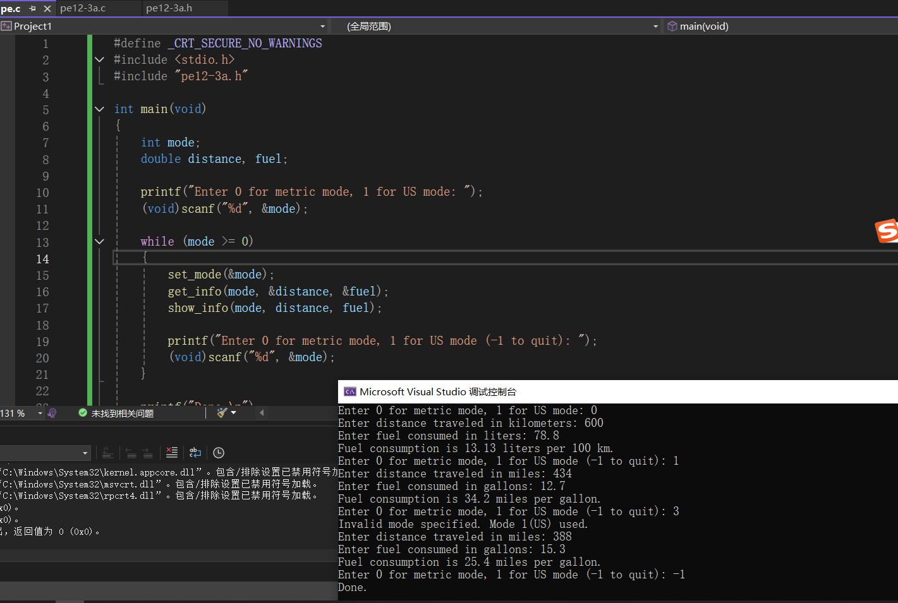Click the console window icon in title bar
The height and width of the screenshot is (603, 898).
[x=349, y=392]
